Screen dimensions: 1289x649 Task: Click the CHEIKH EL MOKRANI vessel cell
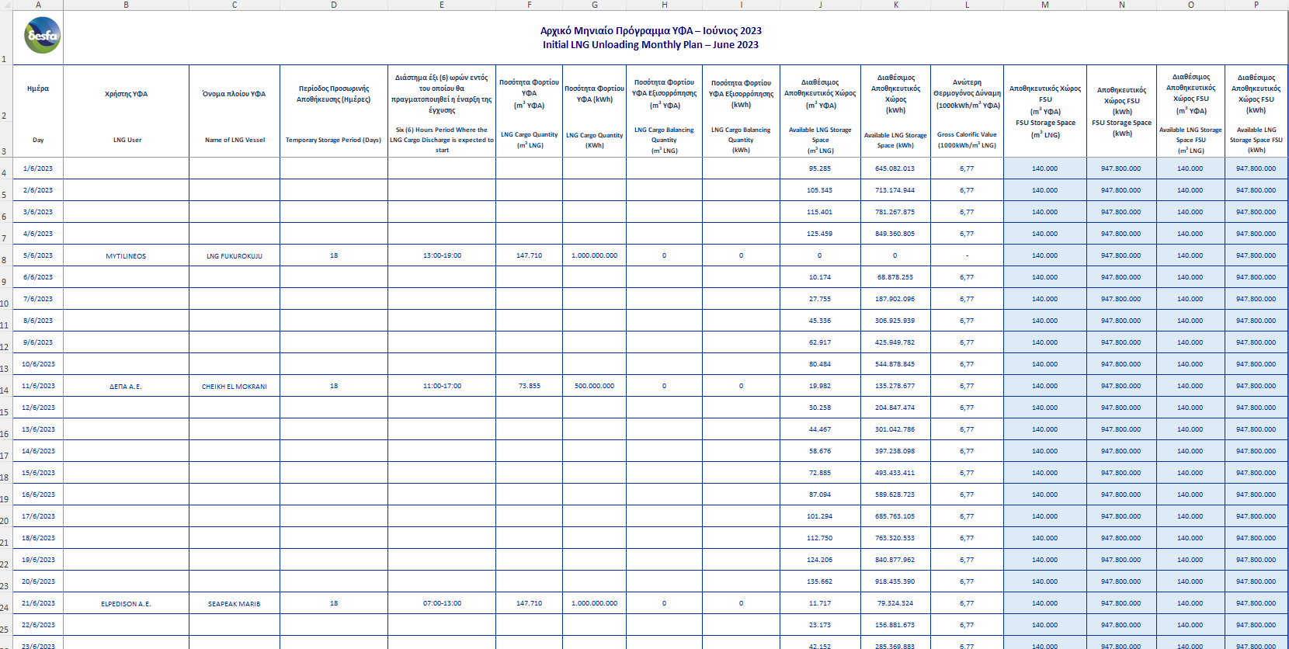click(234, 386)
